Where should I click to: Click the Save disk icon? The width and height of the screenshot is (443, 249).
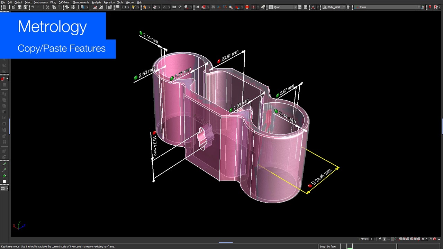tap(19, 7)
